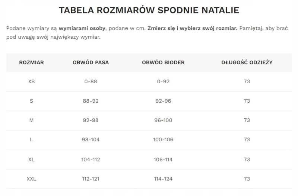Click waist value 0-88 for XS

(91, 81)
